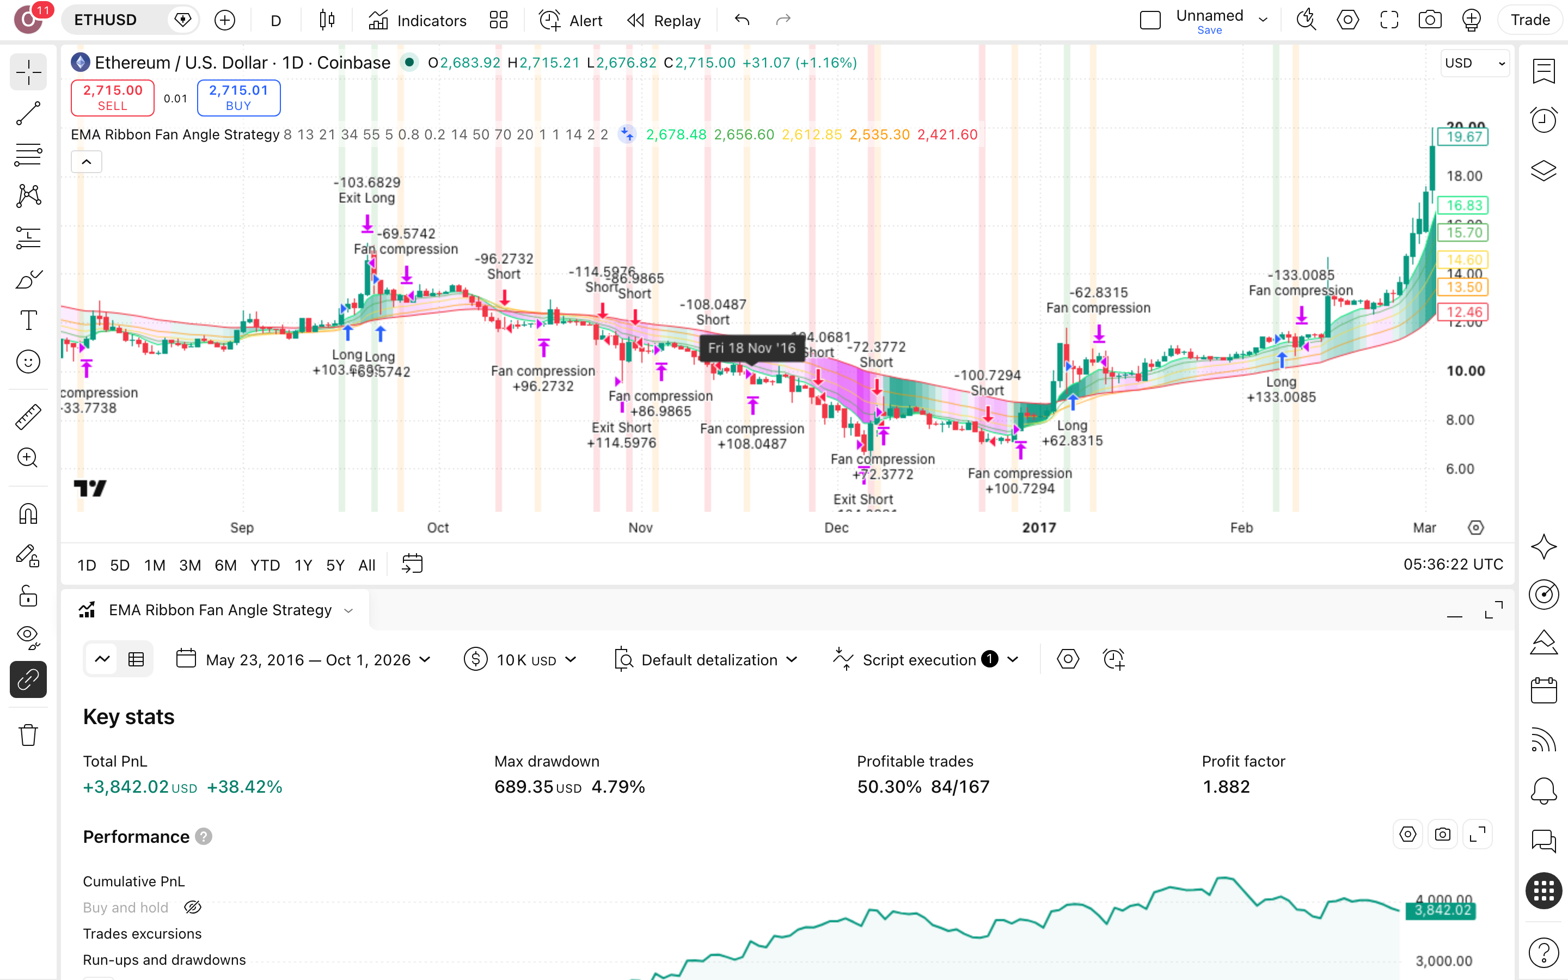The height and width of the screenshot is (980, 1568).
Task: Create an Alert from the top toolbar
Action: pyautogui.click(x=571, y=20)
